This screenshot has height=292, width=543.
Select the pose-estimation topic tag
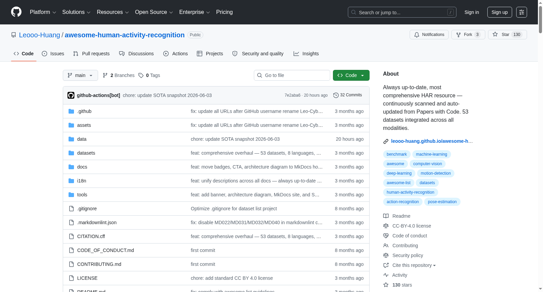pos(442,202)
